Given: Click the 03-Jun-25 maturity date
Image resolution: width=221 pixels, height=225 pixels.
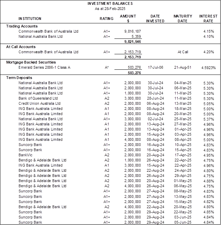Looking at the screenshot, I should click(183, 217).
